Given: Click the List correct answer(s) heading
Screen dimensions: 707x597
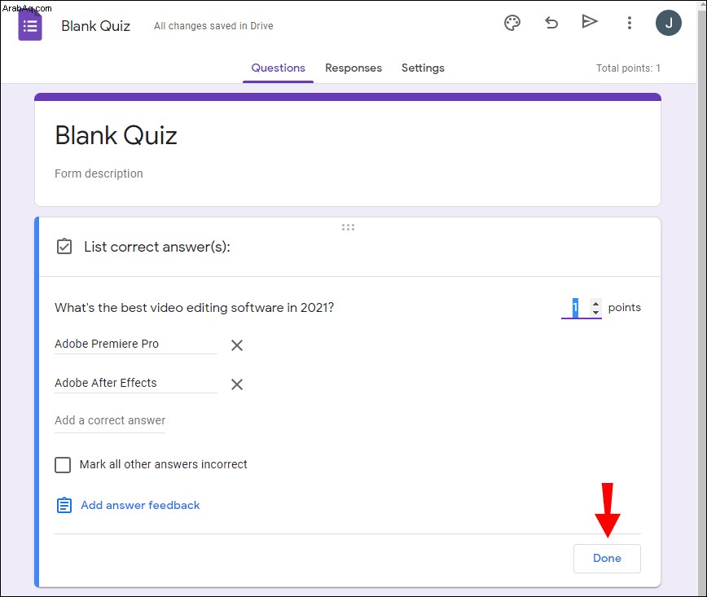Looking at the screenshot, I should [157, 247].
